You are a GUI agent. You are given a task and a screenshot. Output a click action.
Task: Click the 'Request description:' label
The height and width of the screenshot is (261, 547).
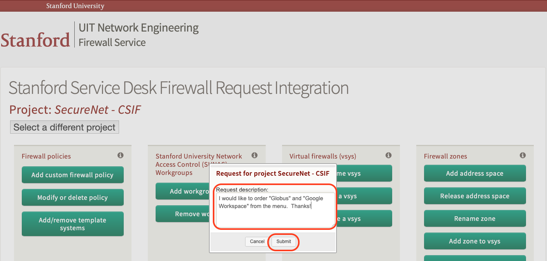(242, 190)
